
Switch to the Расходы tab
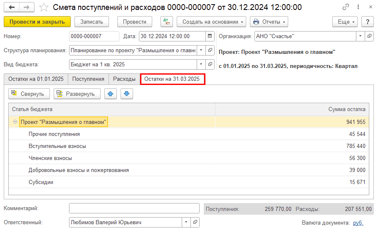[124, 79]
